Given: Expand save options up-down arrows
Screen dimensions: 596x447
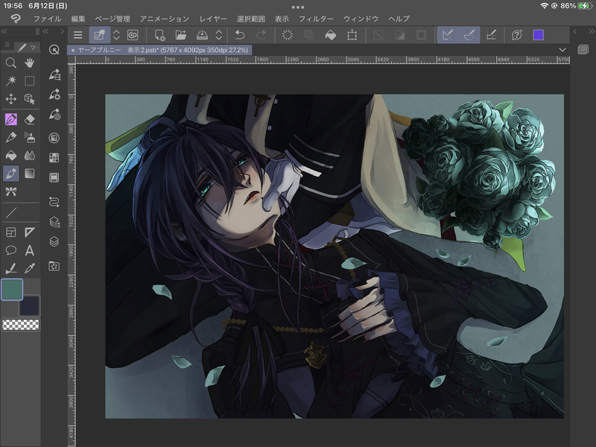Looking at the screenshot, I should pyautogui.click(x=218, y=35).
